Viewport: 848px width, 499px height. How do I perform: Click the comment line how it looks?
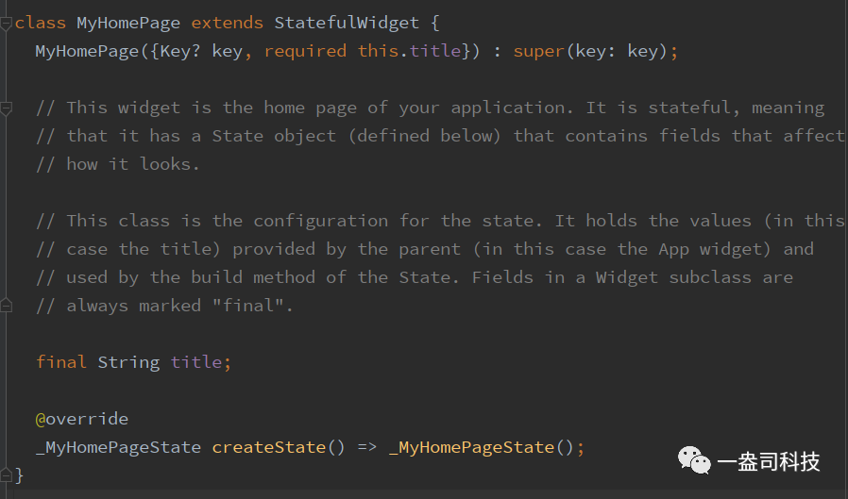(x=118, y=164)
